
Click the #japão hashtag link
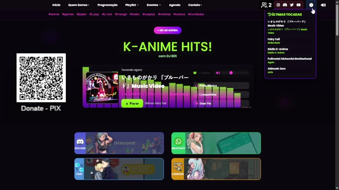tap(81, 14)
